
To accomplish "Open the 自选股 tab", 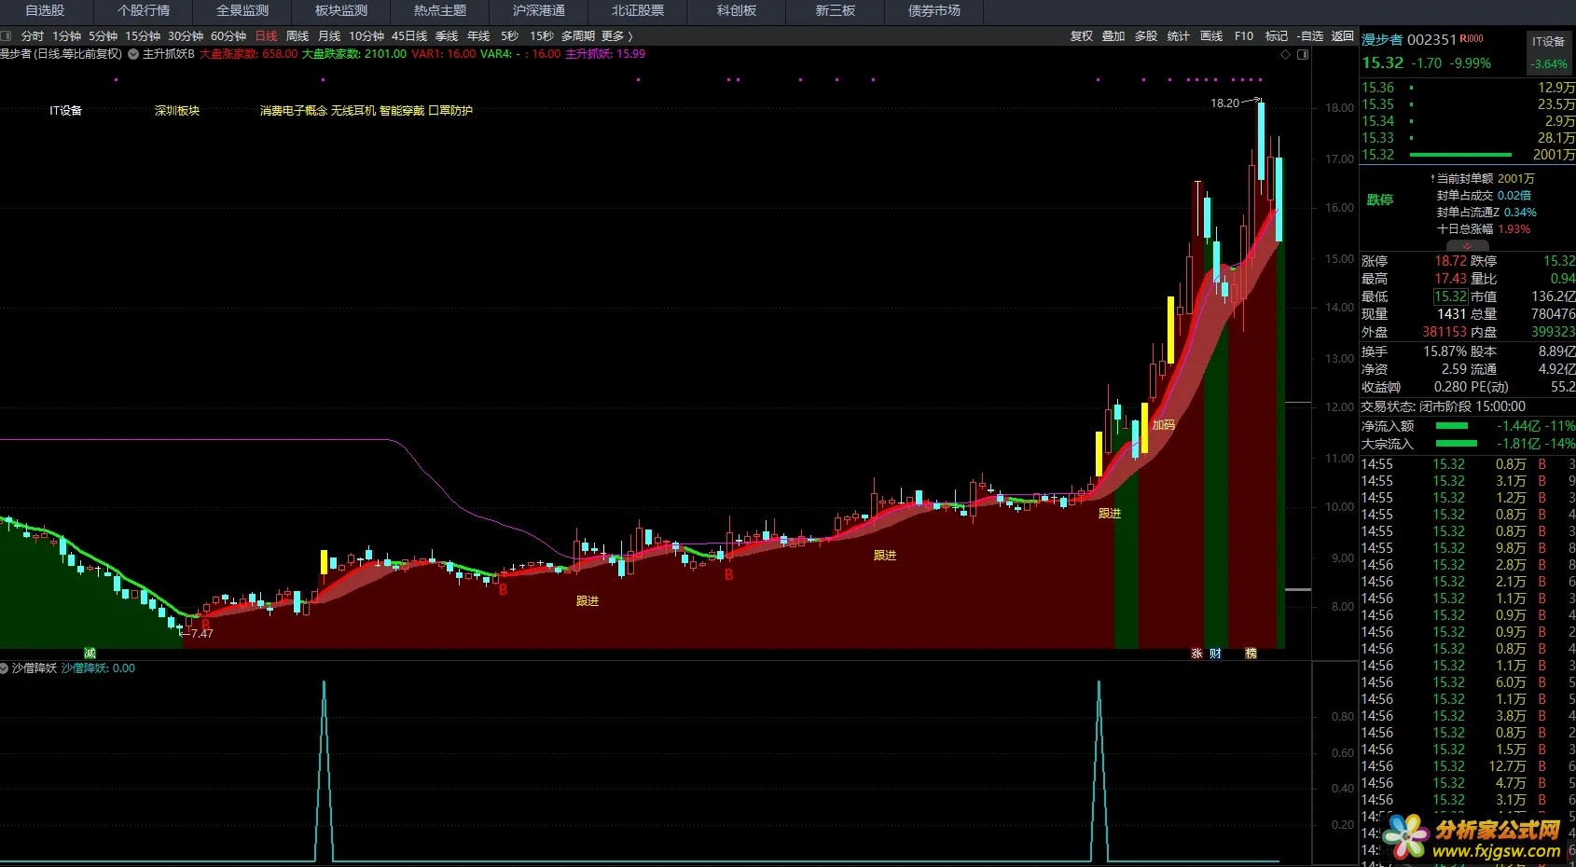I will (x=46, y=11).
